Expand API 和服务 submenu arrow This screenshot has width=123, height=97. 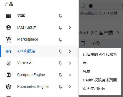click(70, 51)
